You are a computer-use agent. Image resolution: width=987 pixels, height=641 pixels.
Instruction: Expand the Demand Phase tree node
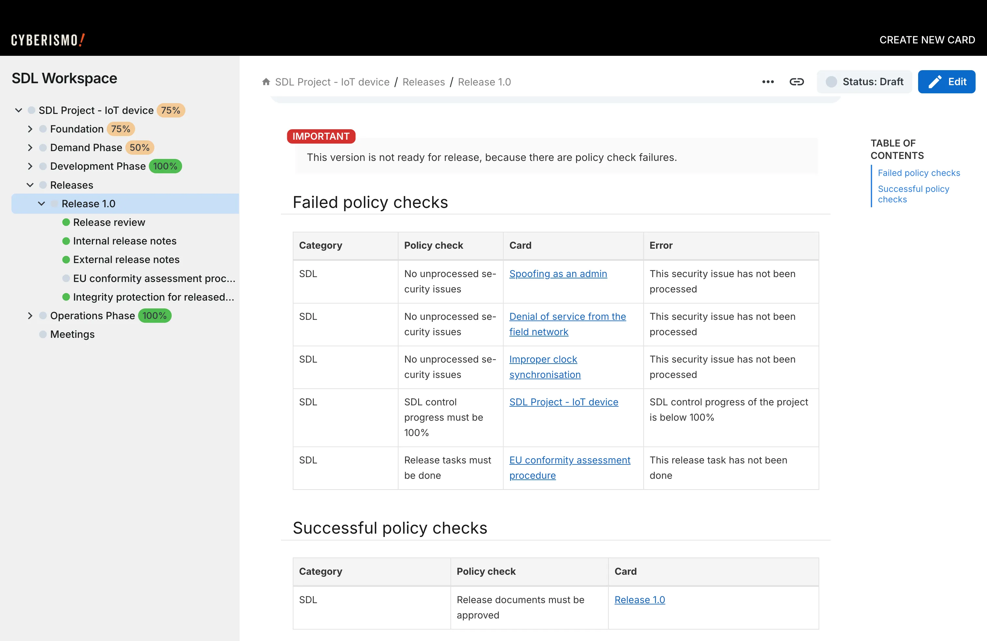pos(30,148)
